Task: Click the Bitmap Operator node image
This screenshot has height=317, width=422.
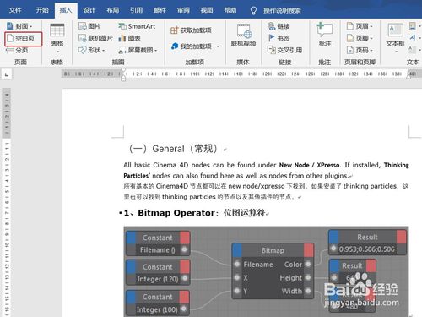Action: click(x=266, y=271)
